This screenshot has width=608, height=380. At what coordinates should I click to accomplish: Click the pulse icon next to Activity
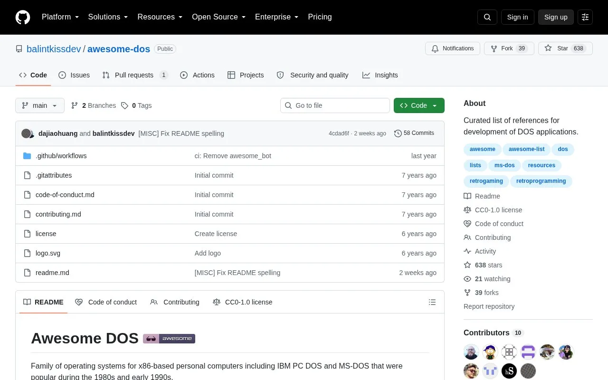tap(467, 251)
